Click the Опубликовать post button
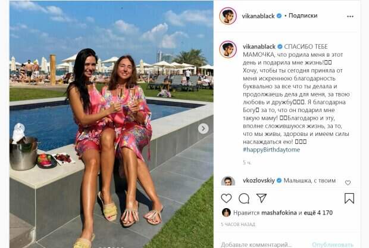Screen dimensions: 369x248 (x=333, y=244)
